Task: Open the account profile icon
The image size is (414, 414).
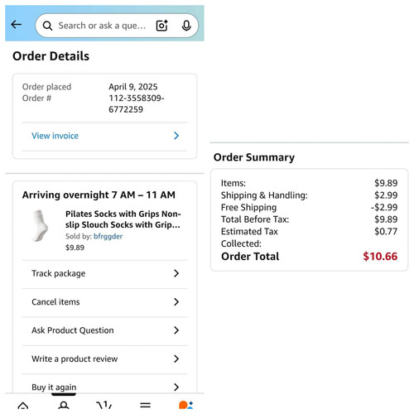Action: tap(64, 405)
